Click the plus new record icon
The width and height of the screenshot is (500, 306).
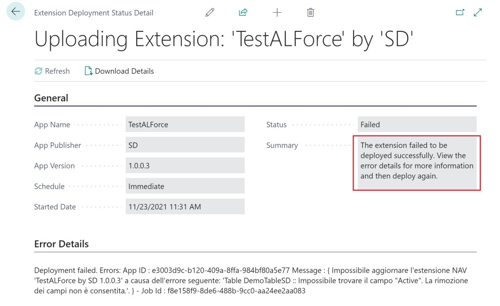tap(277, 13)
